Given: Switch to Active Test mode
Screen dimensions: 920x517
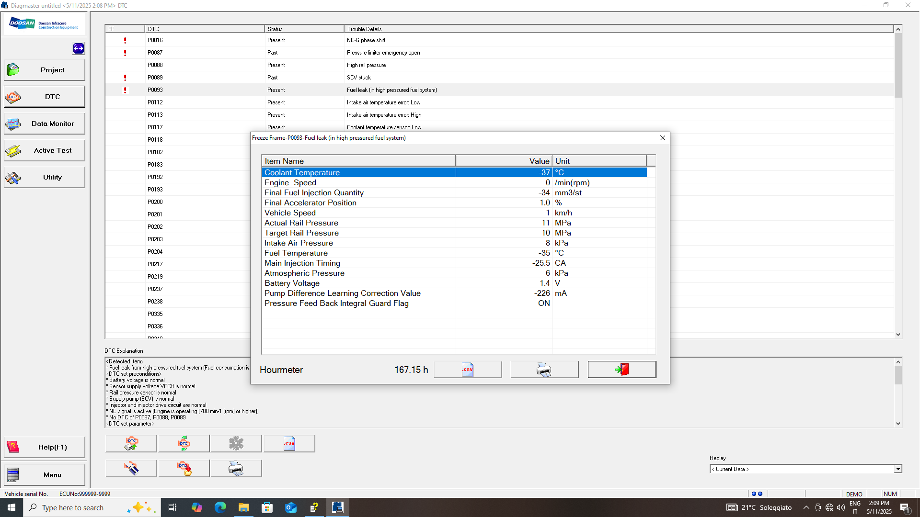Looking at the screenshot, I should pos(45,150).
